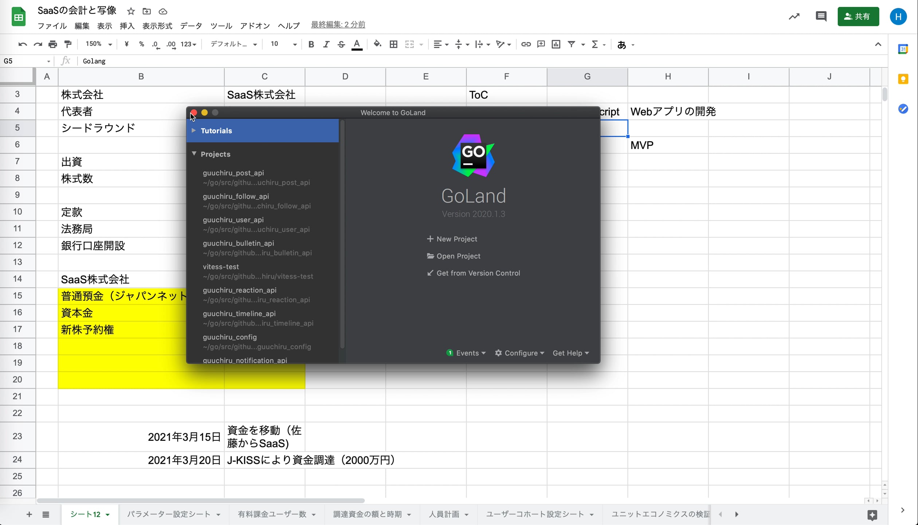The image size is (918, 525).
Task: Open the データ menu
Action: coord(191,26)
